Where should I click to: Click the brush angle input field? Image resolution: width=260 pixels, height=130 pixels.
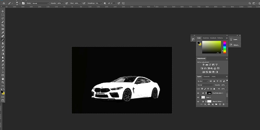(113, 3)
